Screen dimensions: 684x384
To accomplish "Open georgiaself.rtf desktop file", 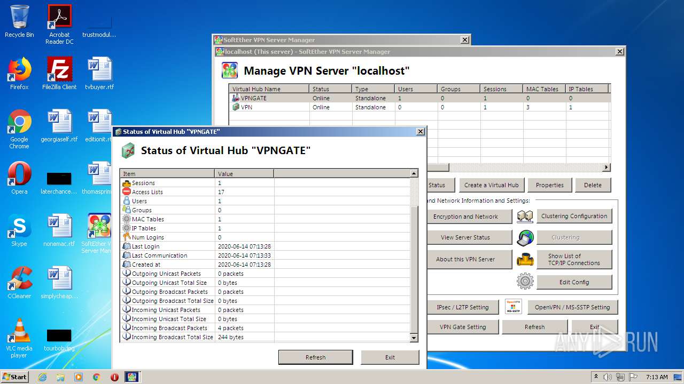I will (59, 126).
